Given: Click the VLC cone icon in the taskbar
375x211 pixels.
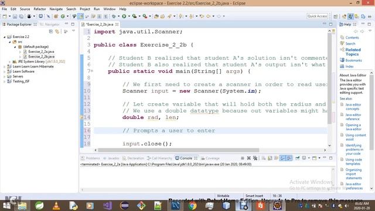Looking at the screenshot, I should 56,206.
